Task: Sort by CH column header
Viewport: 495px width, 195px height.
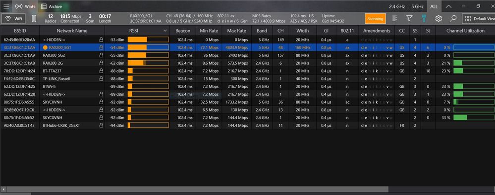Action: [x=280, y=31]
